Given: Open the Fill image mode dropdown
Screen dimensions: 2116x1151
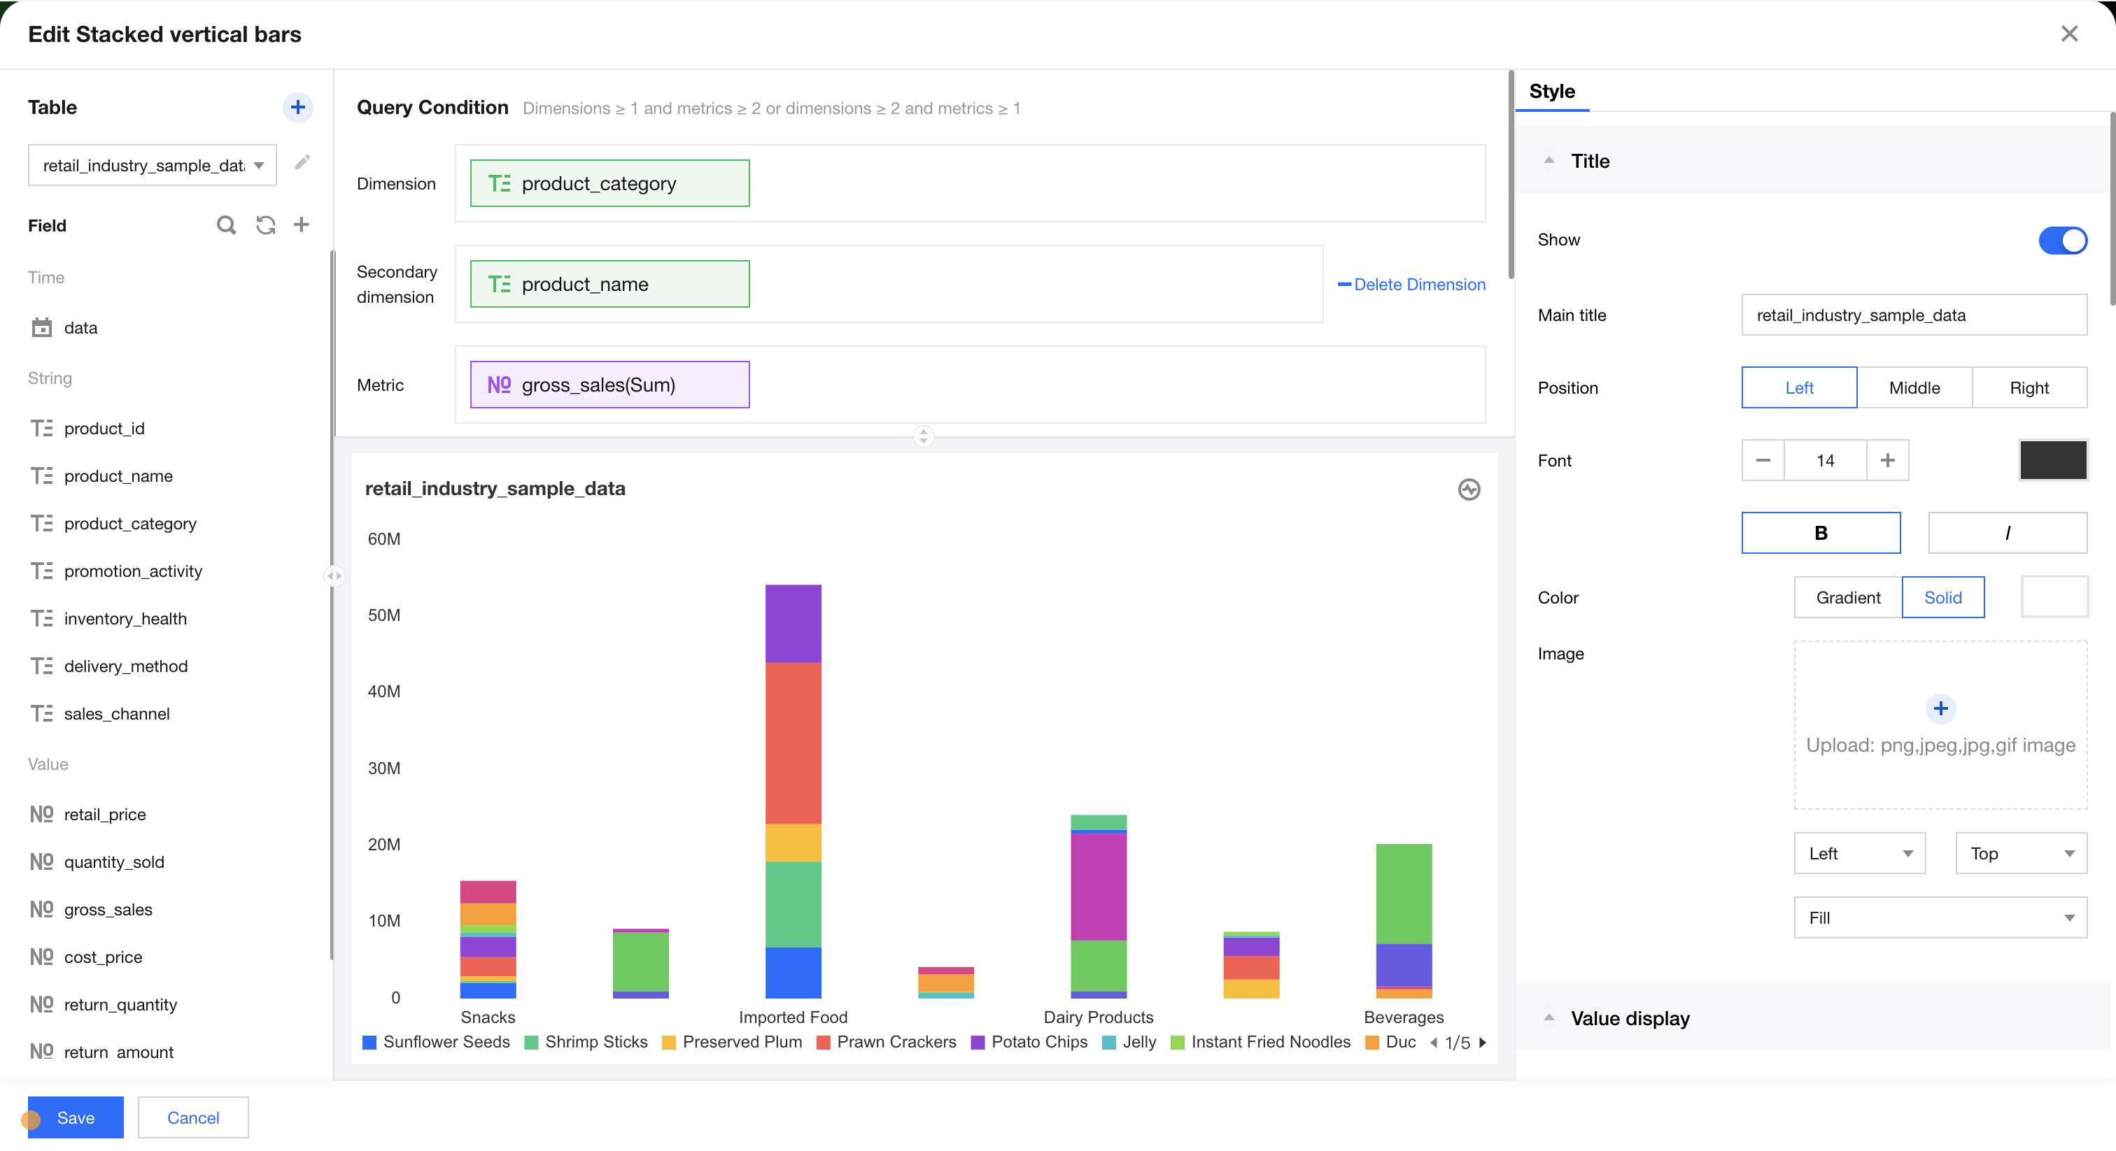Looking at the screenshot, I should point(1940,918).
